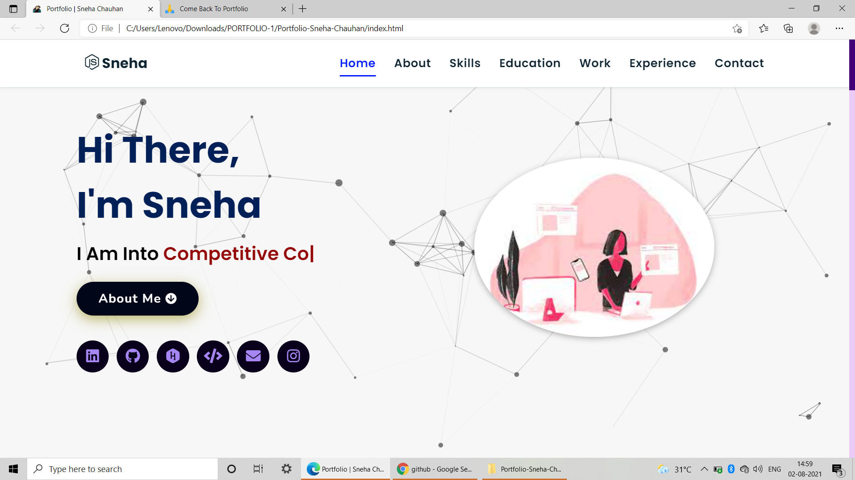The image size is (855, 480).
Task: Click the code brackets social icon
Action: tap(213, 356)
